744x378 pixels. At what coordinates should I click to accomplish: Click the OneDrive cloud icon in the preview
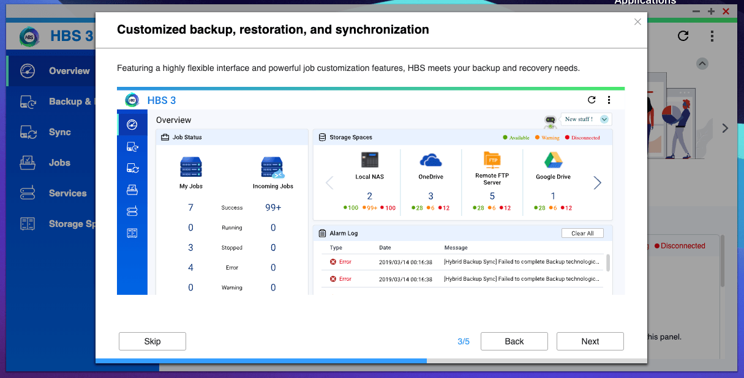(x=430, y=160)
